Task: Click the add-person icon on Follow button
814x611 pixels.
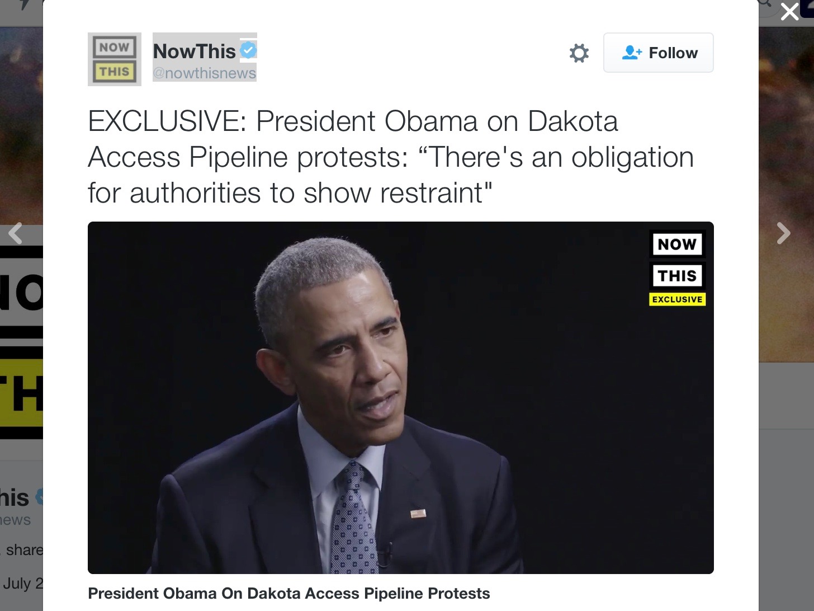Action: [632, 53]
